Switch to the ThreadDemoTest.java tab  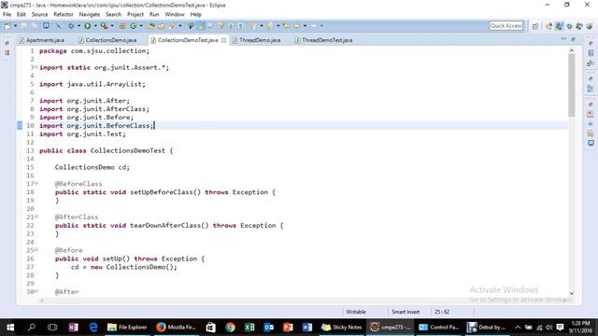coord(323,40)
